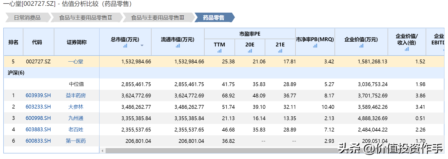Click chart icon under TTM column
The image size is (448, 159).
coord(220,51)
